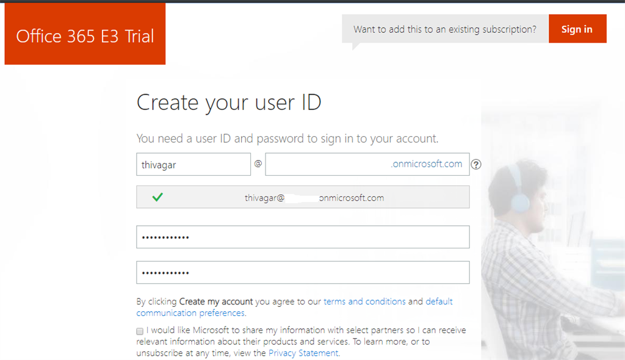Click inside the username box before the @ symbol

coord(193,164)
